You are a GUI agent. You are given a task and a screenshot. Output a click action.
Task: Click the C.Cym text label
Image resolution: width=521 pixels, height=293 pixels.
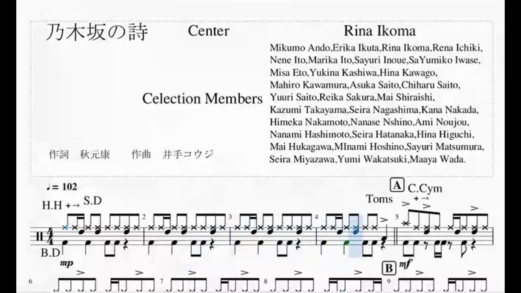point(425,188)
